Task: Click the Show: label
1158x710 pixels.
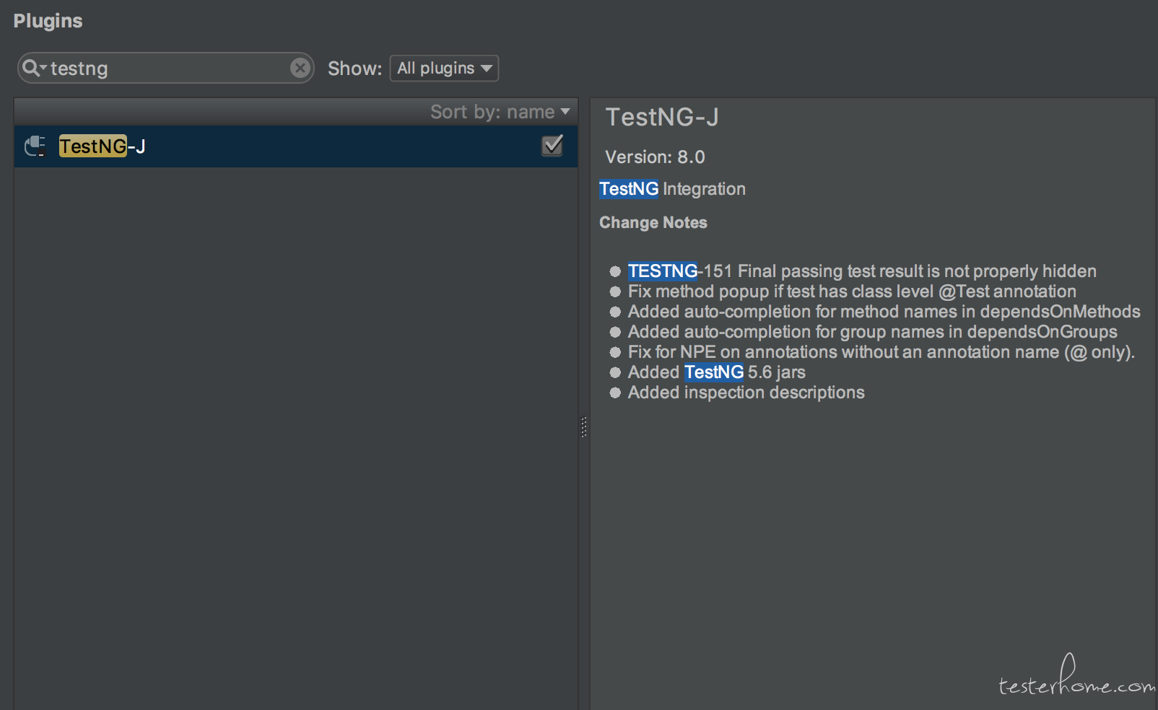Action: pos(354,69)
